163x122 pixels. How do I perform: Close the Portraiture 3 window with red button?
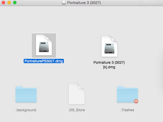tap(3, 3)
